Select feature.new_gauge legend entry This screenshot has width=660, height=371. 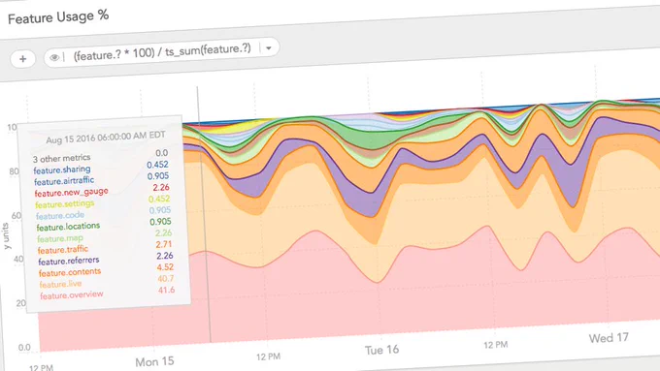click(x=71, y=193)
